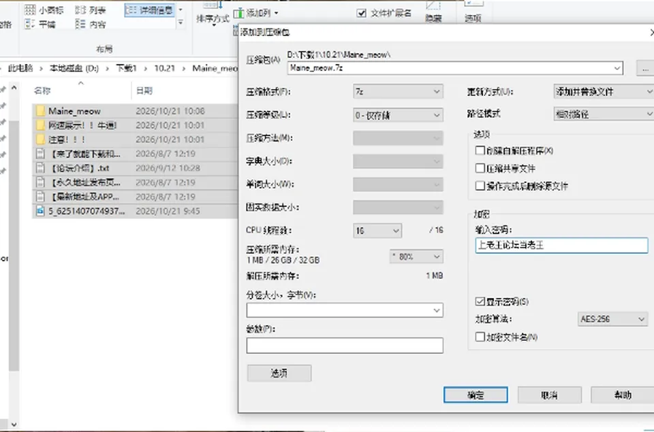Image resolution: width=654 pixels, height=432 pixels.
Task: Click the navigation pane scroll down arrow
Action: 14,424
